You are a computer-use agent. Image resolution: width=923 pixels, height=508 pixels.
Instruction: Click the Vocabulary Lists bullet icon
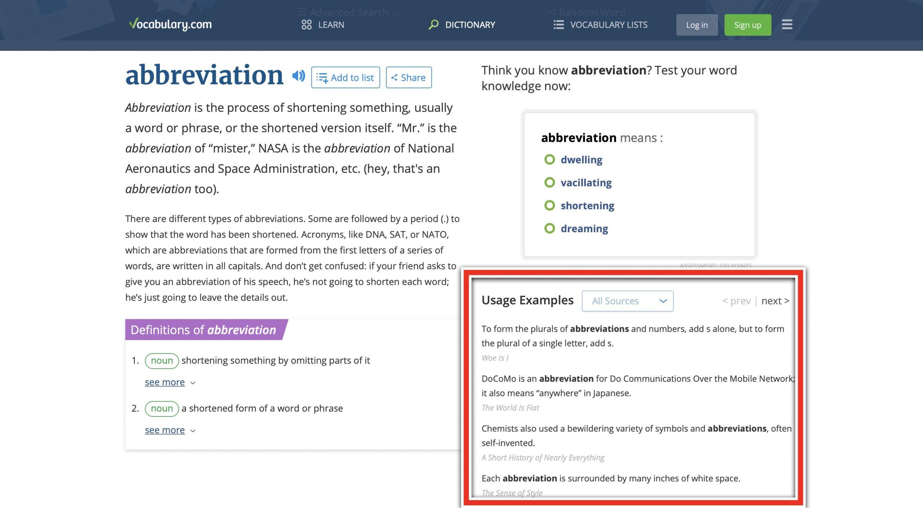coord(558,25)
